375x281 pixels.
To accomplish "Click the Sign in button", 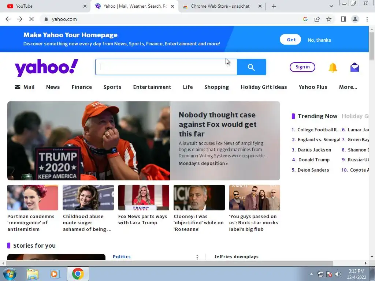I will [x=302, y=67].
